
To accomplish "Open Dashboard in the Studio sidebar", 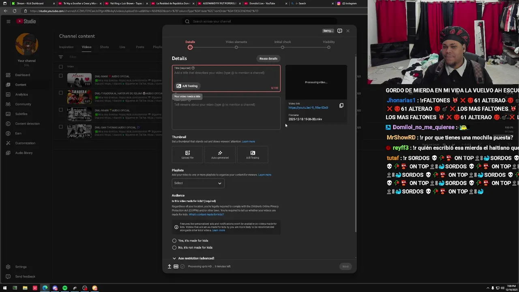I will (x=23, y=75).
